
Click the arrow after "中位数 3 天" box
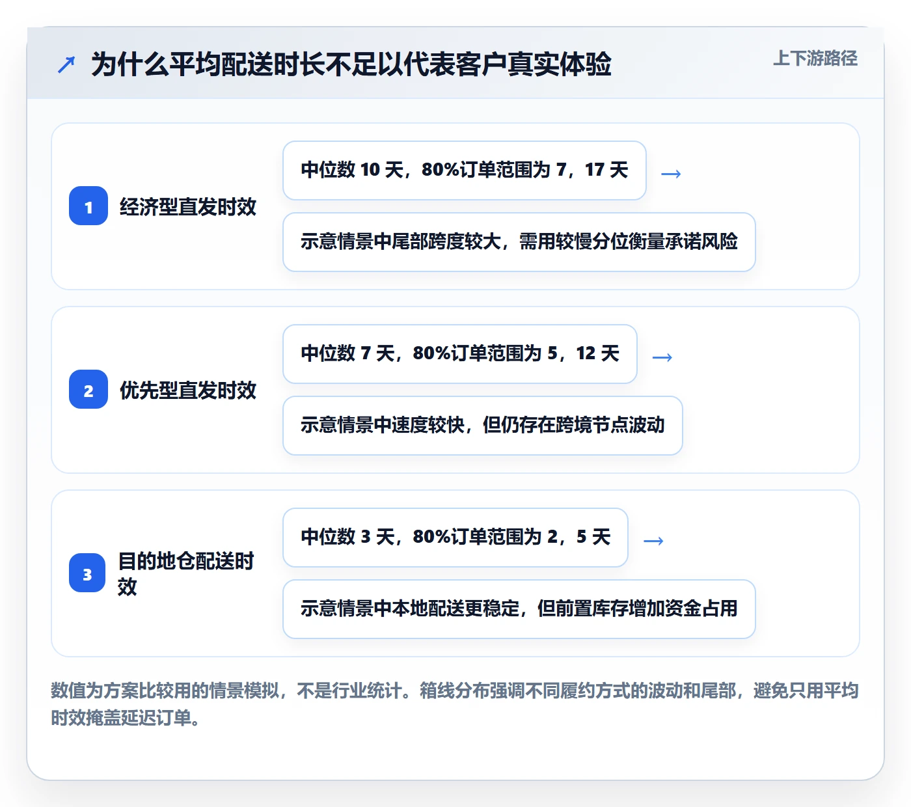pyautogui.click(x=653, y=540)
